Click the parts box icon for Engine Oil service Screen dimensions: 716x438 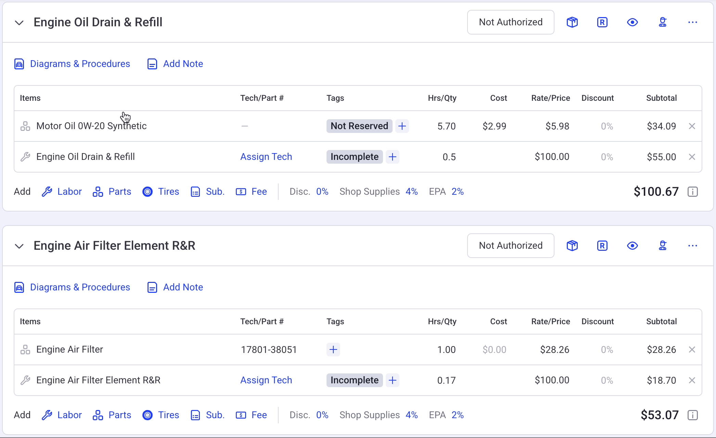tap(572, 22)
